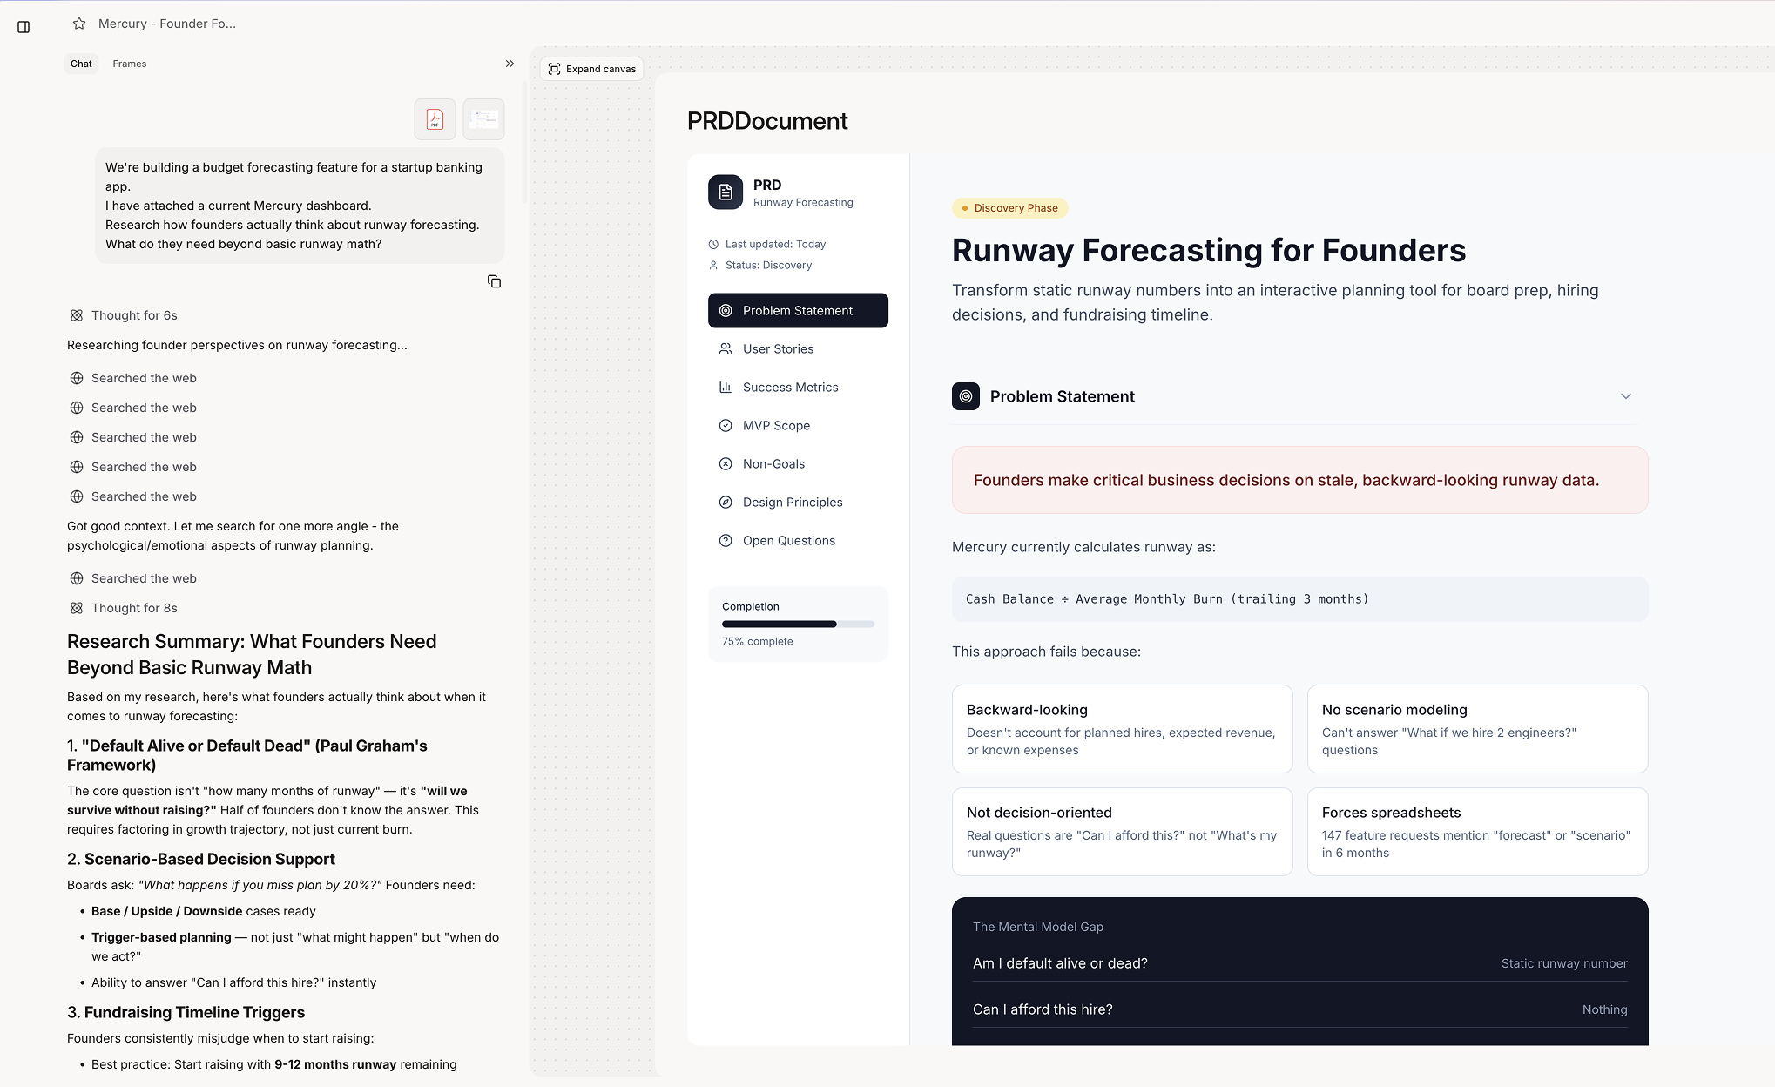Viewport: 1775px width, 1087px height.
Task: Open Design Principles compass icon
Action: point(726,502)
